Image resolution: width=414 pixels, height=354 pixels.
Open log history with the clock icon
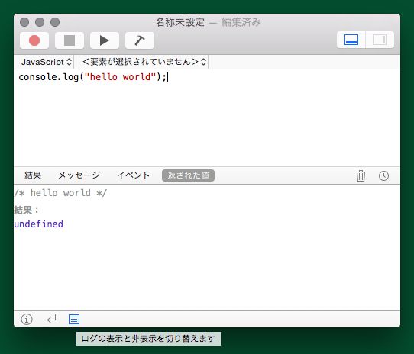pos(383,175)
